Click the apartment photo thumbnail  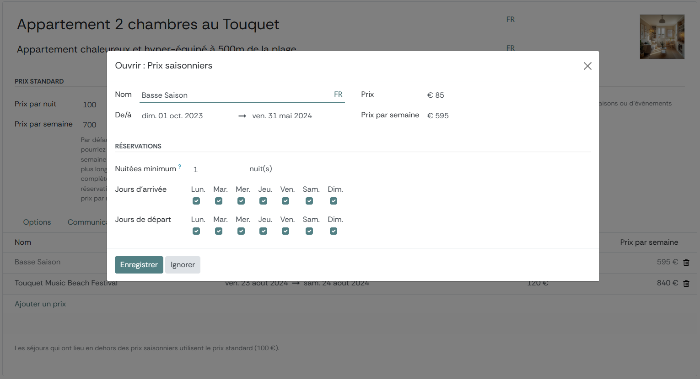pyautogui.click(x=662, y=37)
